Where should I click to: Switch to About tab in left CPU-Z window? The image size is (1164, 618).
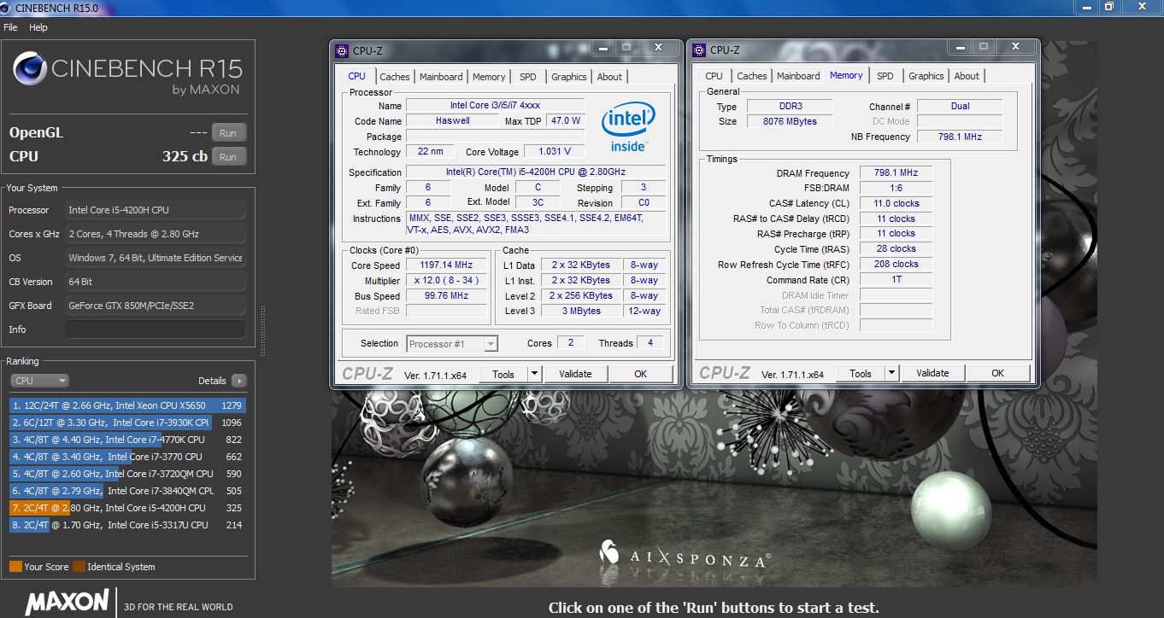(609, 77)
